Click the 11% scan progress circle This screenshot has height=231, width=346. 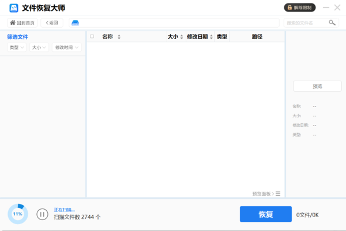[x=18, y=214]
